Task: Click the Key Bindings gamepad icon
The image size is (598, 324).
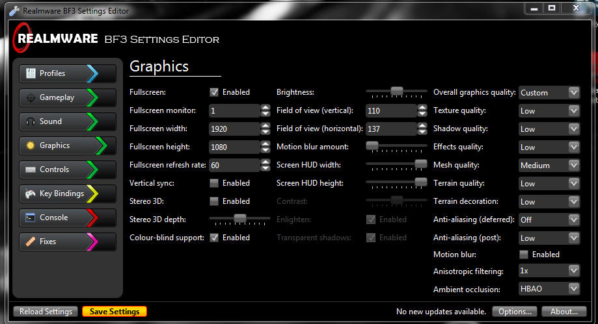Action: coord(31,193)
